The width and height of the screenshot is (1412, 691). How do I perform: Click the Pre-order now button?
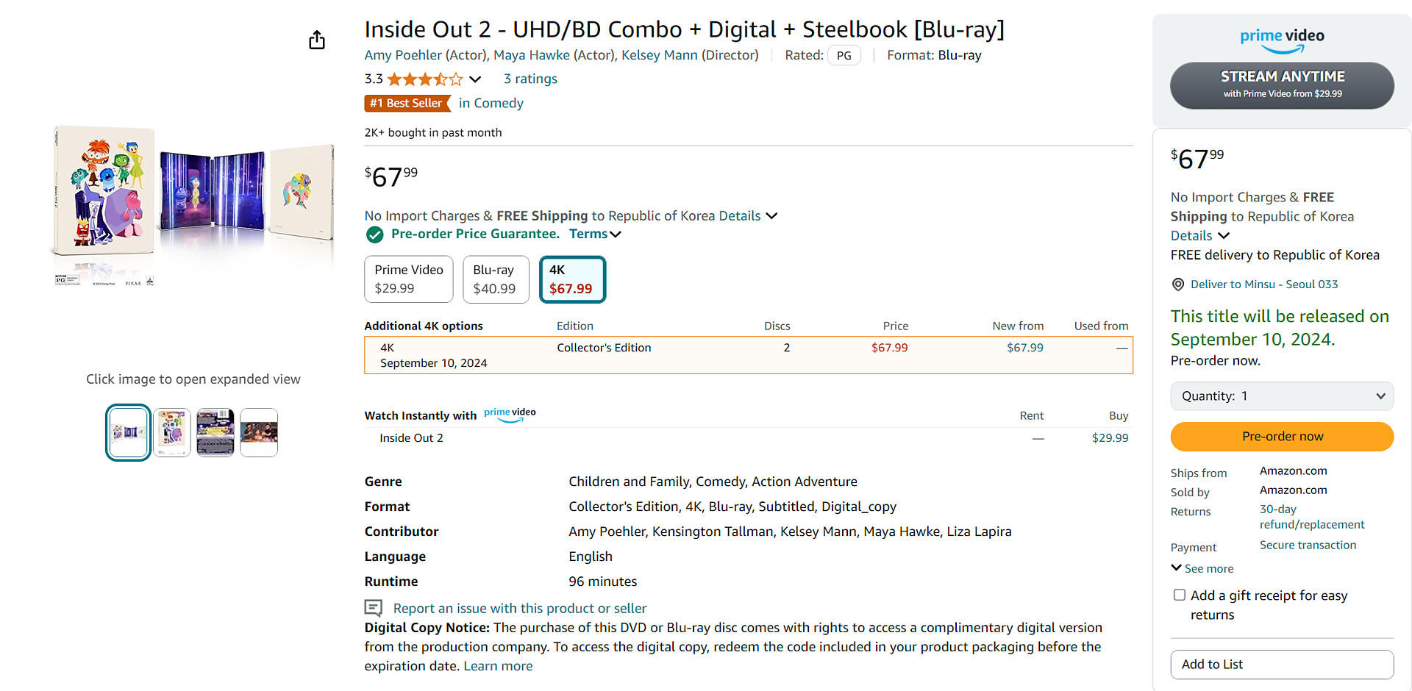coord(1282,437)
